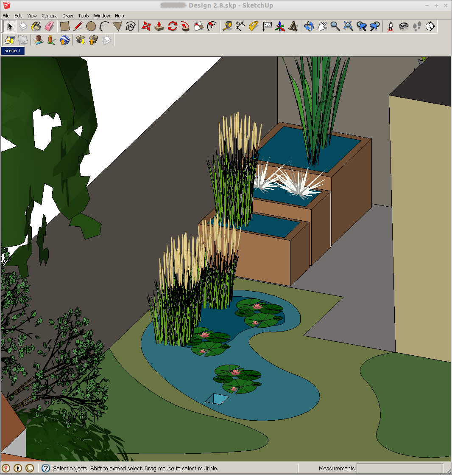Activate the Paint Bucket tool
This screenshot has height=475, width=452.
pyautogui.click(x=36, y=26)
